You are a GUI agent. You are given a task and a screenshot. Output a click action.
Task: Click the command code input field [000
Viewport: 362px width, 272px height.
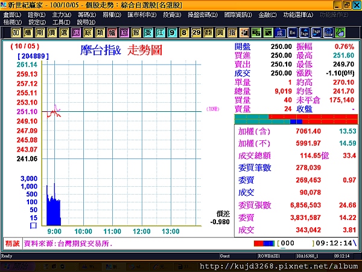[x=296, y=244]
